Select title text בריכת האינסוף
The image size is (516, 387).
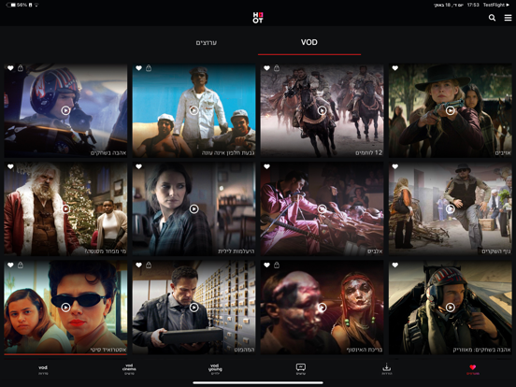pyautogui.click(x=365, y=350)
